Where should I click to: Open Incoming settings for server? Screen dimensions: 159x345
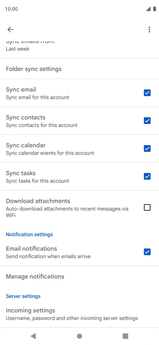(80, 314)
